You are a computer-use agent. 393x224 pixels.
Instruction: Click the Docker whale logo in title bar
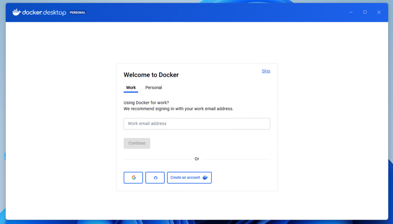pyautogui.click(x=17, y=12)
